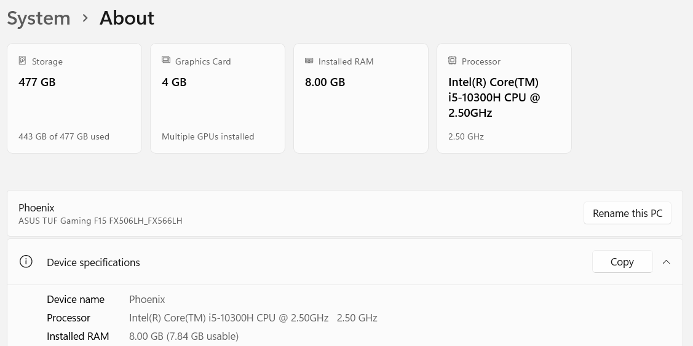Click the Device specifications header label
Screen dimensions: 693x346
tap(93, 262)
